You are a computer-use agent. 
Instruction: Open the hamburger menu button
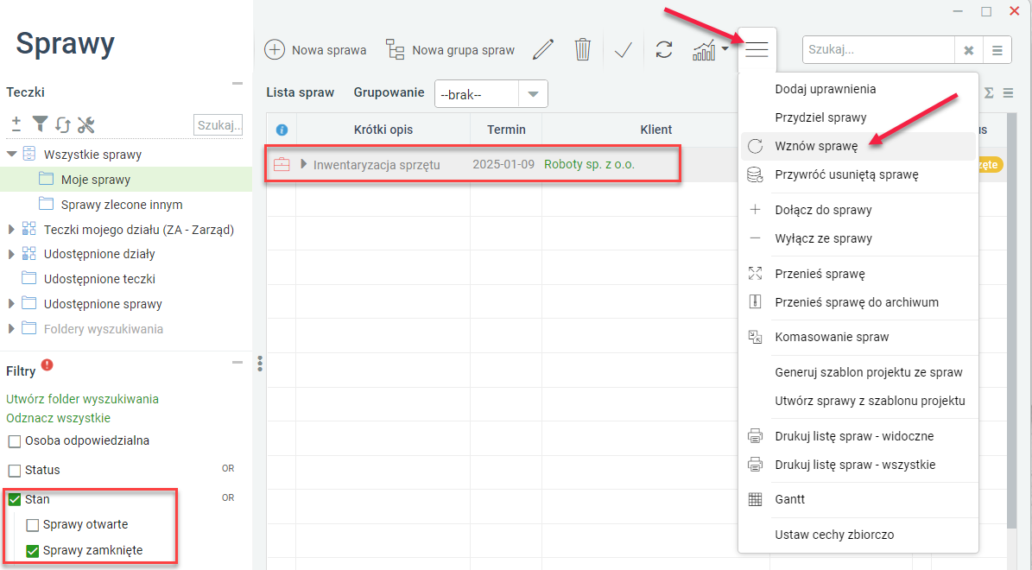tap(757, 50)
